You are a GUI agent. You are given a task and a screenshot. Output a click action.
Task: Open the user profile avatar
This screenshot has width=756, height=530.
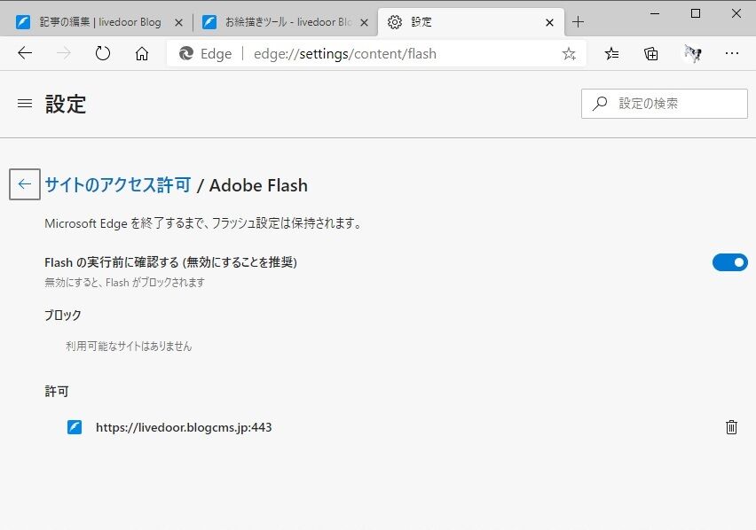tap(692, 53)
